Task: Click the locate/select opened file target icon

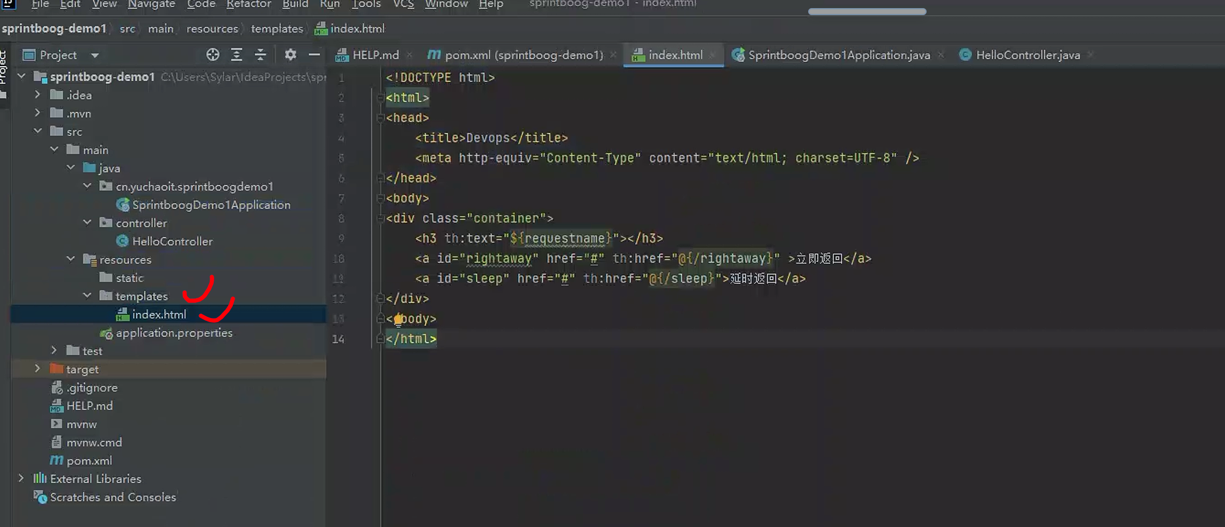Action: tap(212, 55)
